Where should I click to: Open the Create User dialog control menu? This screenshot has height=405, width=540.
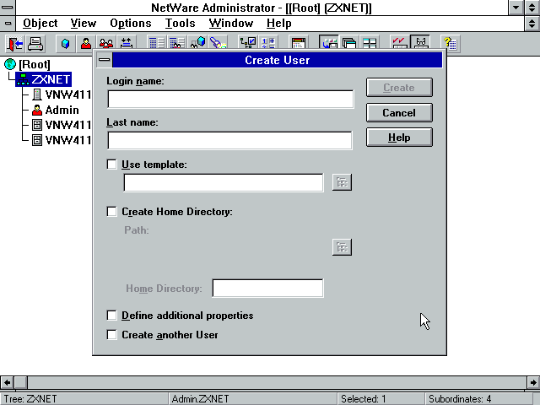coord(104,60)
